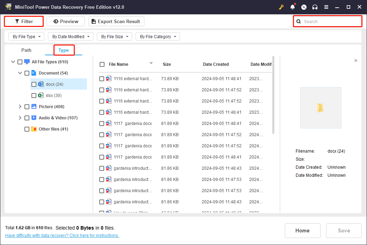Viewport: 367px width, 245px height.
Task: Open the By Date Modified dropdown
Action: point(71,36)
